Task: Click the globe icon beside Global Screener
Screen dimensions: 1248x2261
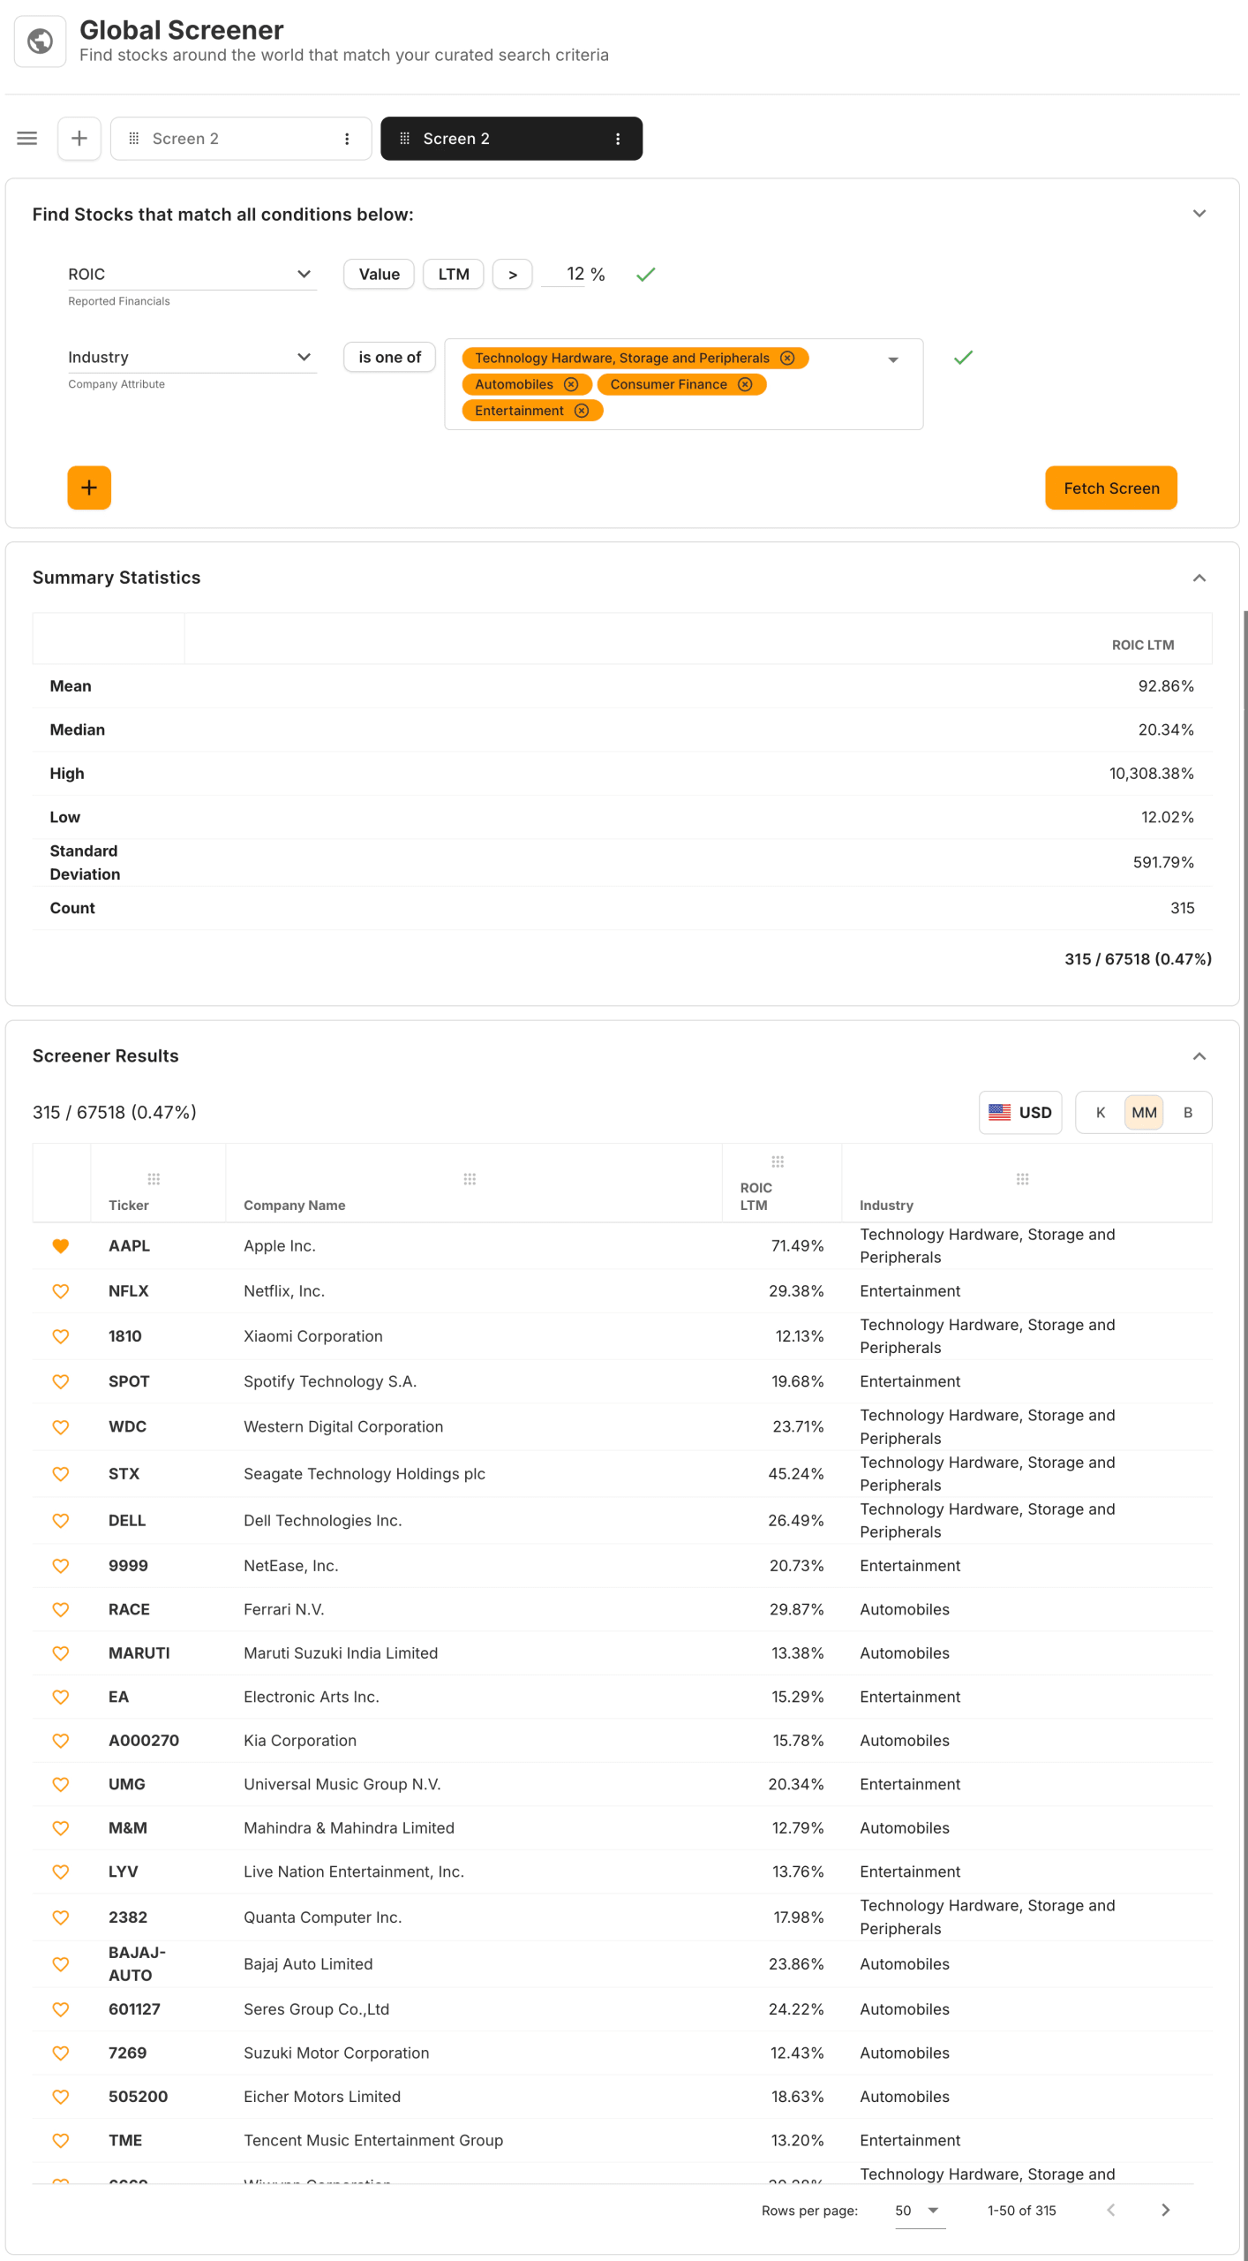Action: coord(40,41)
